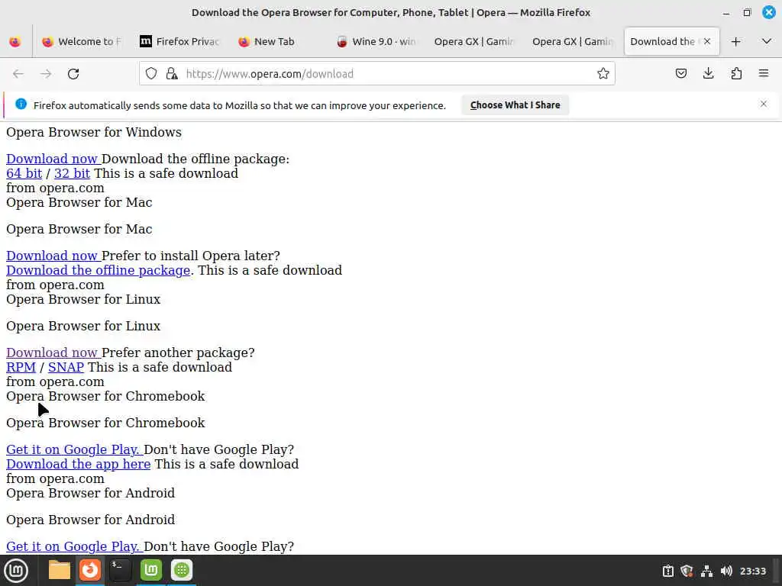Image resolution: width=782 pixels, height=586 pixels.
Task: Open the extensions puzzle icon
Action: [736, 74]
